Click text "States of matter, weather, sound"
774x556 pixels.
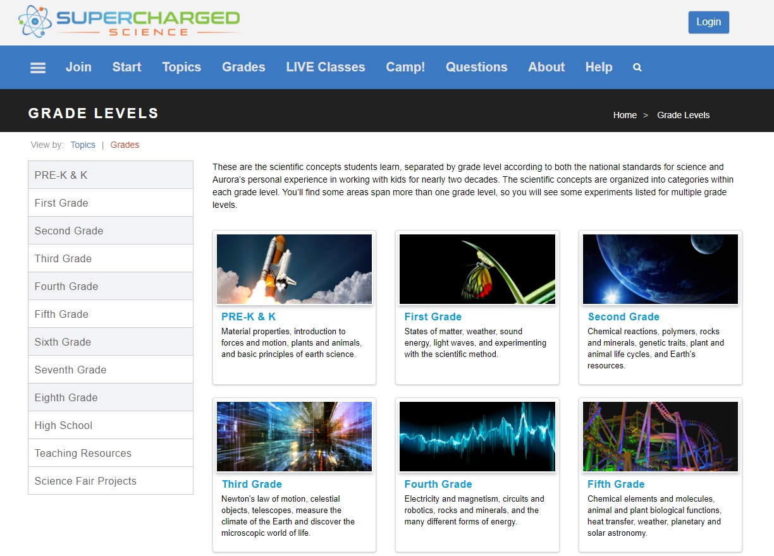point(464,331)
